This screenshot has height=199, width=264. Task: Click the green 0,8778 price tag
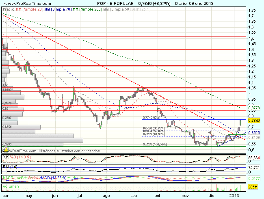point(254,108)
